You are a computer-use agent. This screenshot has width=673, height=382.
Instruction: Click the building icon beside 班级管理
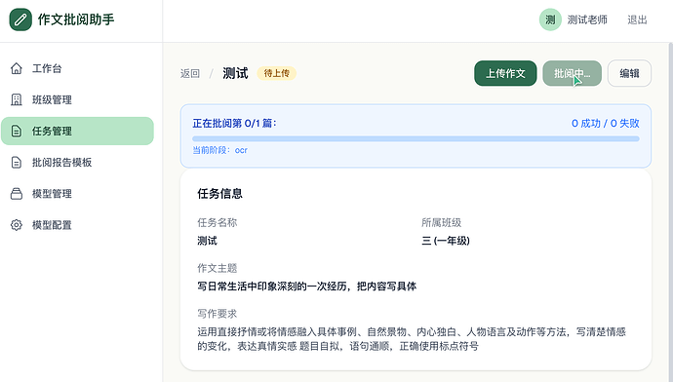pyautogui.click(x=17, y=100)
